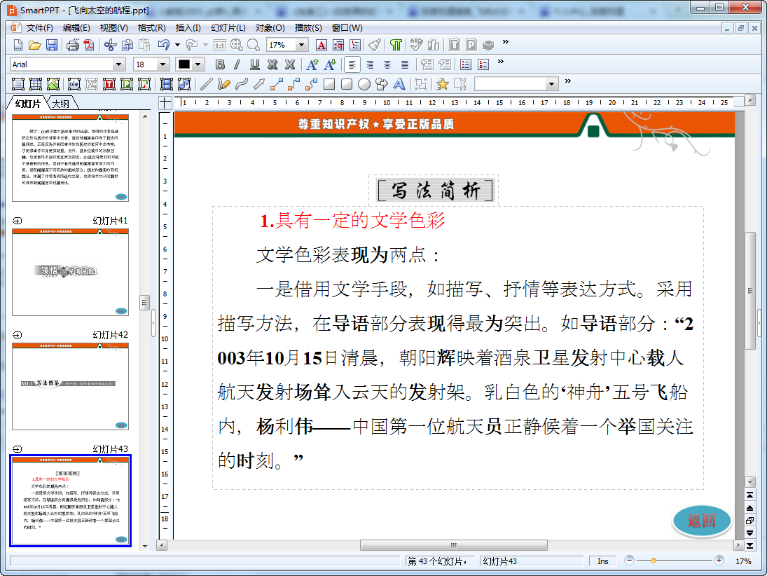Screen dimensions: 767x576
Task: Draw an ellipse shape
Action: tap(364, 84)
